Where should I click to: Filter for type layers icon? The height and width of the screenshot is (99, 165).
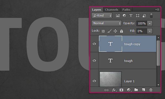click(x=131, y=16)
